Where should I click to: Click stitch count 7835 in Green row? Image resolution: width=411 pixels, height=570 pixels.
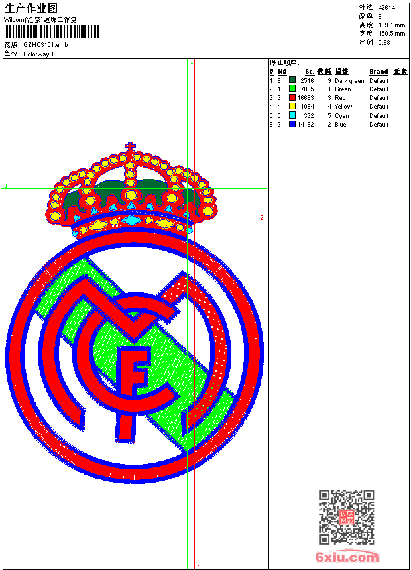point(307,89)
